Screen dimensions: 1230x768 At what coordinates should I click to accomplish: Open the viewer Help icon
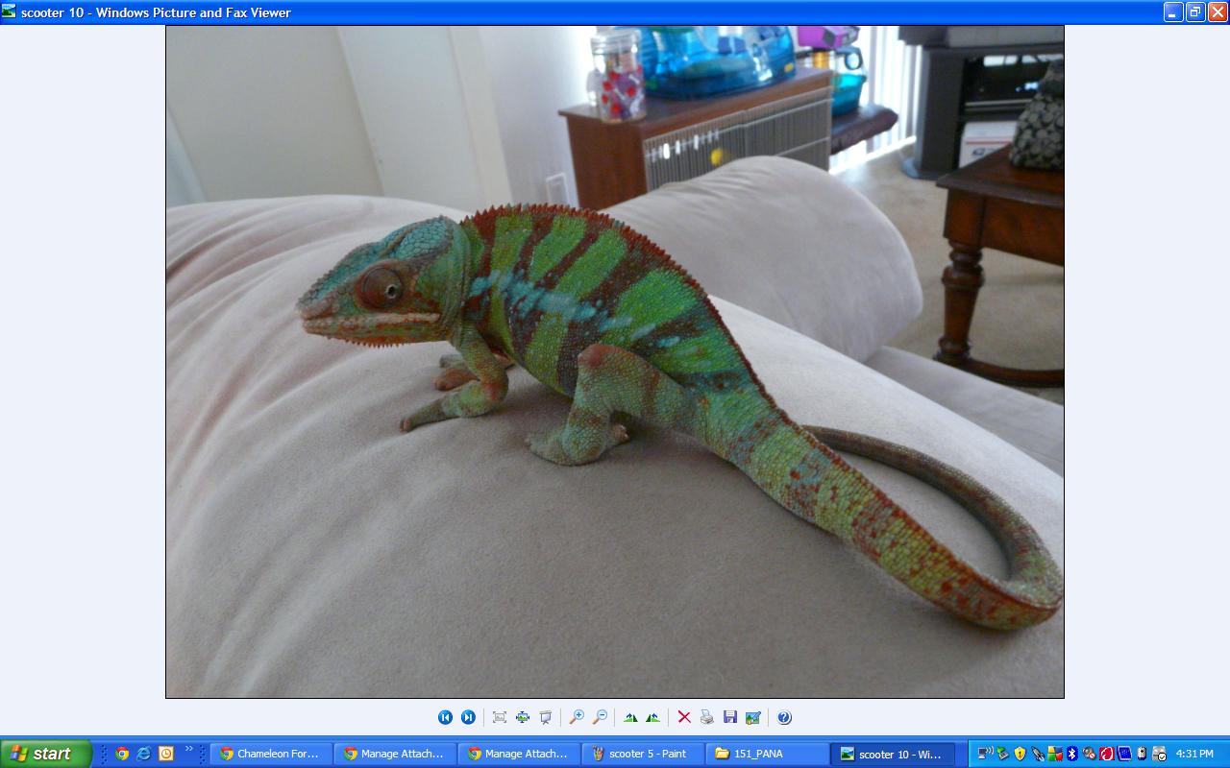[784, 717]
